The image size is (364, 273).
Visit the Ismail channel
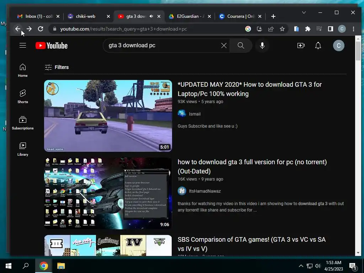(x=194, y=114)
